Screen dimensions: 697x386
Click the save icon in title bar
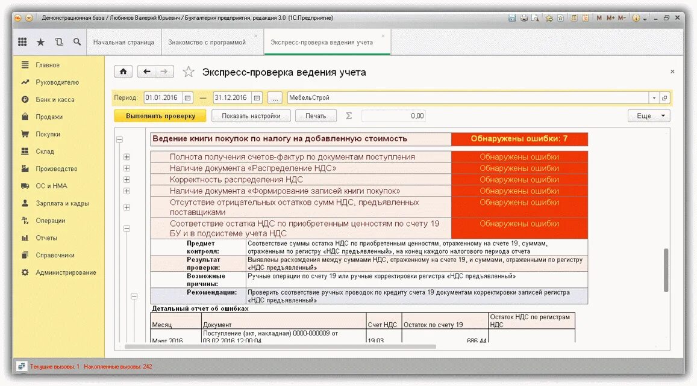click(x=512, y=18)
